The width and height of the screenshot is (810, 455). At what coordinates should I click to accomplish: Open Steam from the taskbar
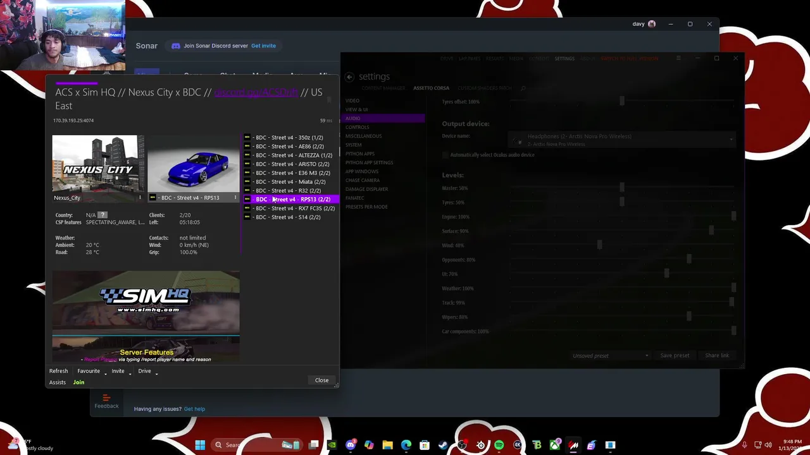(443, 445)
